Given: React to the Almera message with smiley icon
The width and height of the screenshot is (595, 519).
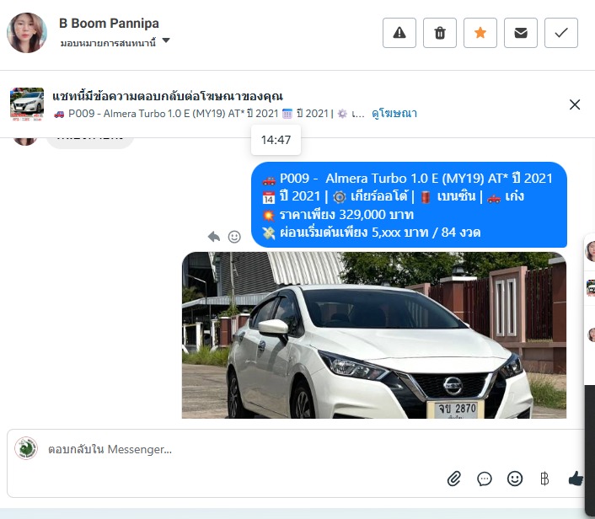Looking at the screenshot, I should 234,237.
